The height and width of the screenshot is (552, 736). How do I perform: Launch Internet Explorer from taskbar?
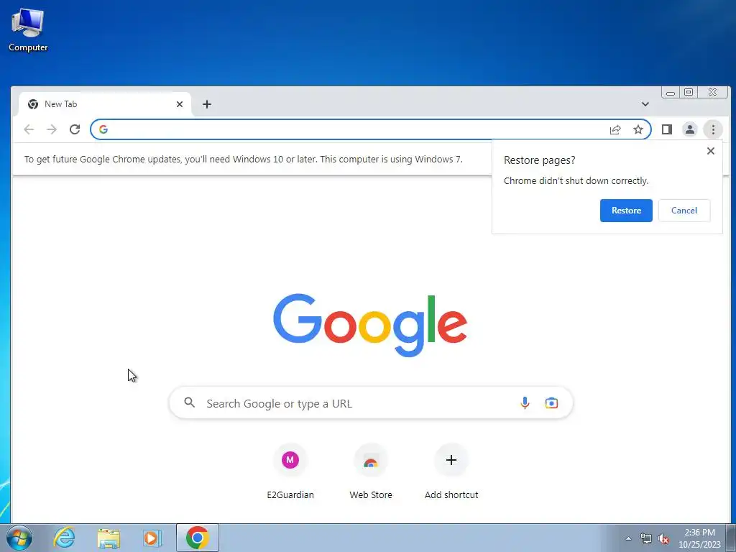click(x=64, y=538)
